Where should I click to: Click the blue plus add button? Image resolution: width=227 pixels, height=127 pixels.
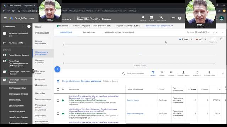(x=57, y=69)
